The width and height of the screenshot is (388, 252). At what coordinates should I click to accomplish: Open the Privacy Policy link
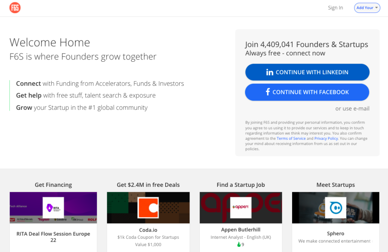pos(326,138)
